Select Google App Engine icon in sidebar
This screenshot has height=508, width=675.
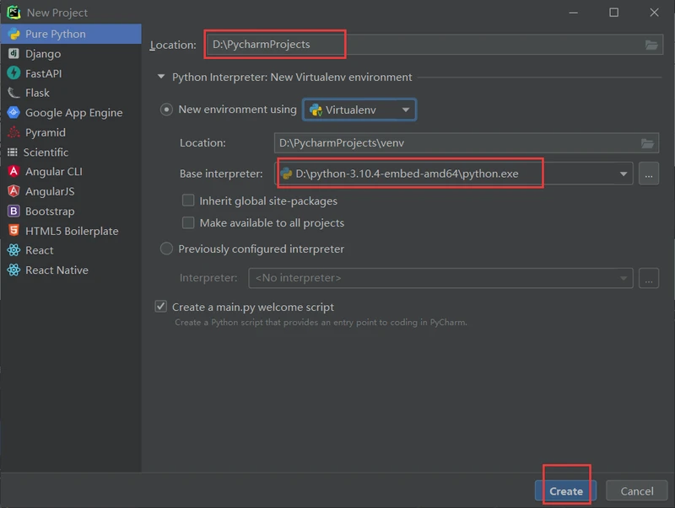tap(13, 113)
